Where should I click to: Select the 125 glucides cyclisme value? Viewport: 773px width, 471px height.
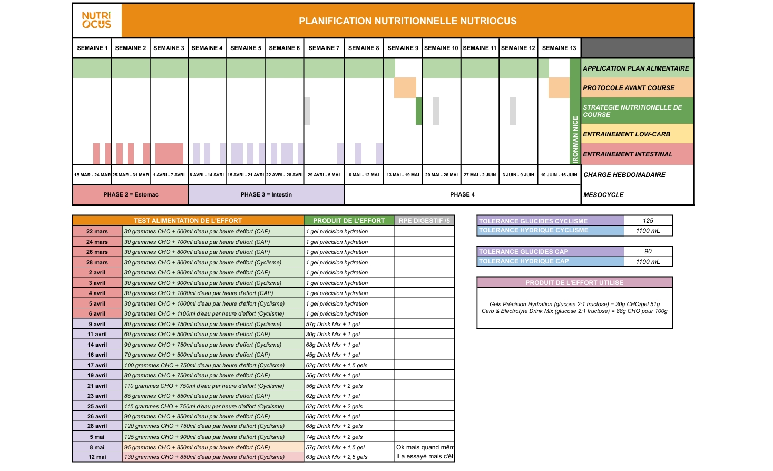click(x=648, y=221)
